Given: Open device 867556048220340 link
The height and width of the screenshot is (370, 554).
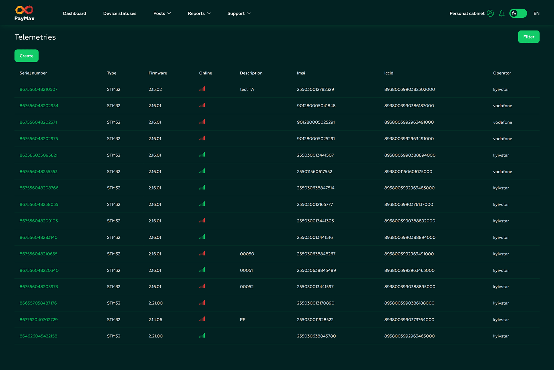Looking at the screenshot, I should point(39,270).
